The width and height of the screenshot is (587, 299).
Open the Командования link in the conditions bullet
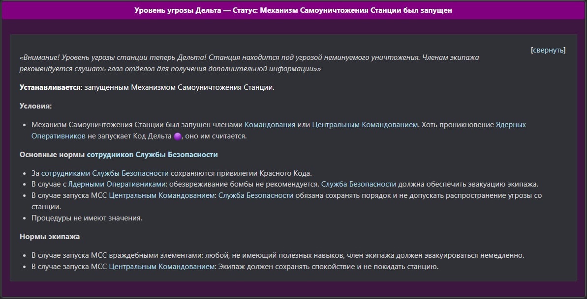pyautogui.click(x=270, y=125)
